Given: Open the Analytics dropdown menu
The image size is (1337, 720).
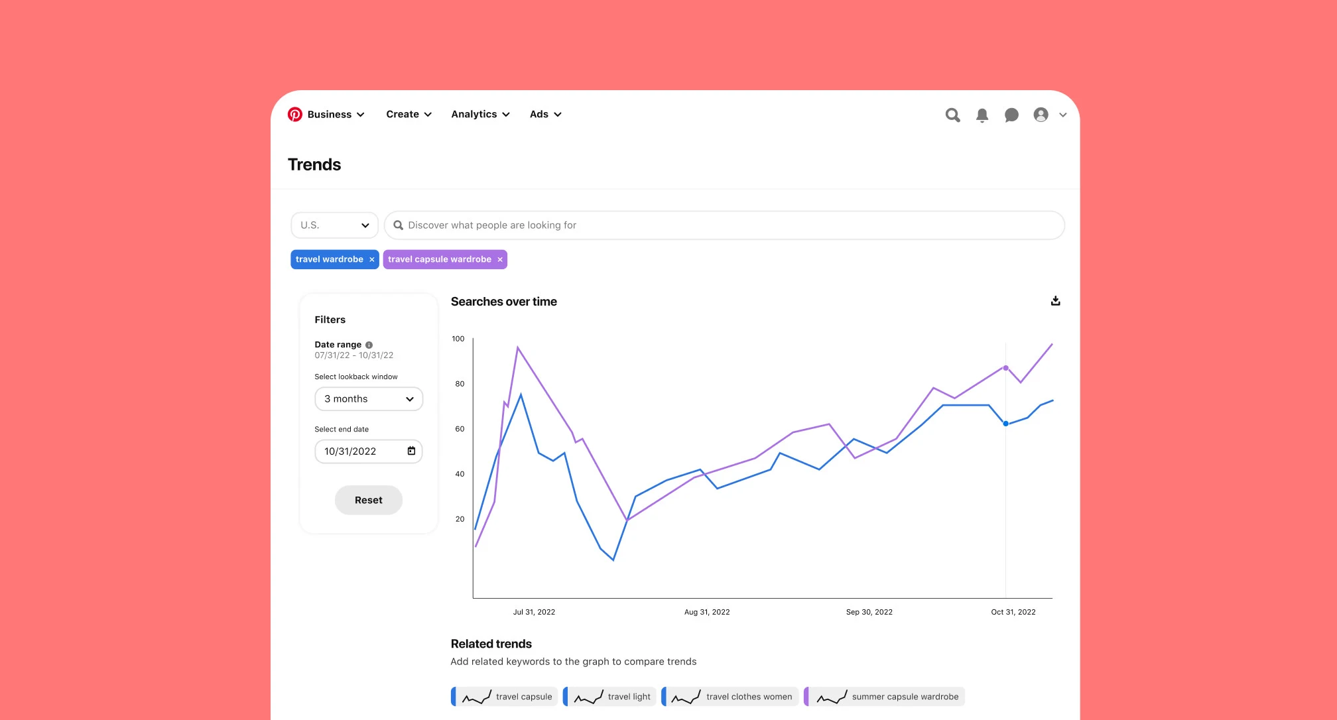Looking at the screenshot, I should pyautogui.click(x=481, y=113).
